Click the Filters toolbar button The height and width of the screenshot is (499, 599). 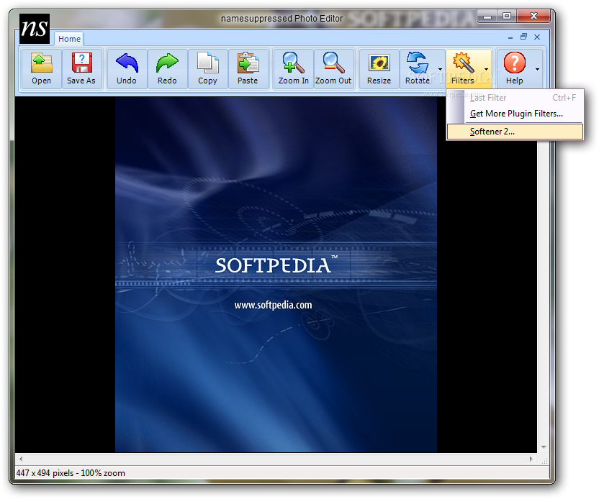[463, 69]
